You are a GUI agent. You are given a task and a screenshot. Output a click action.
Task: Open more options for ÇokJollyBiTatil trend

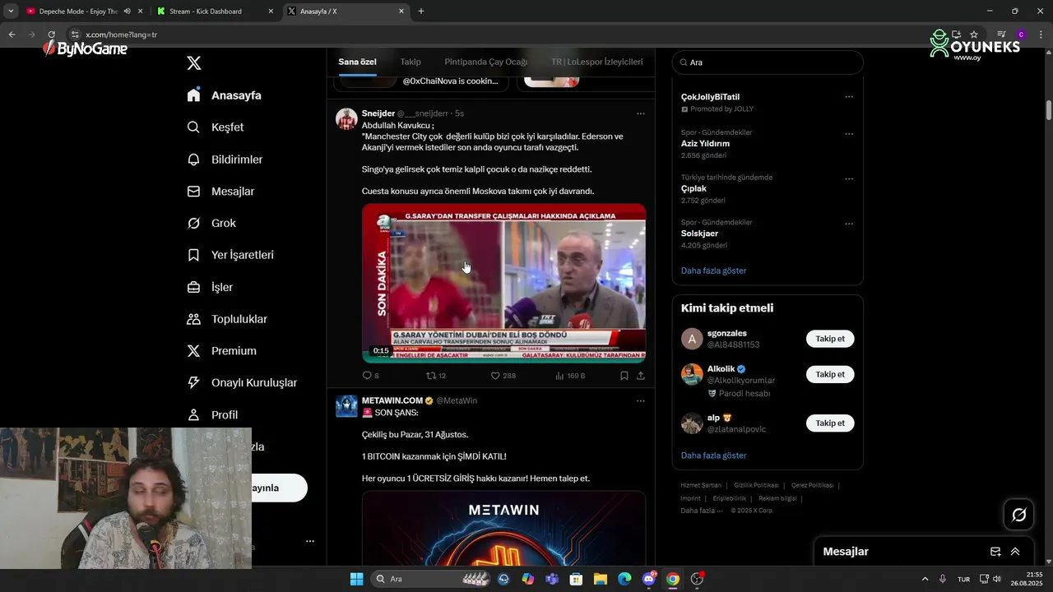click(849, 97)
